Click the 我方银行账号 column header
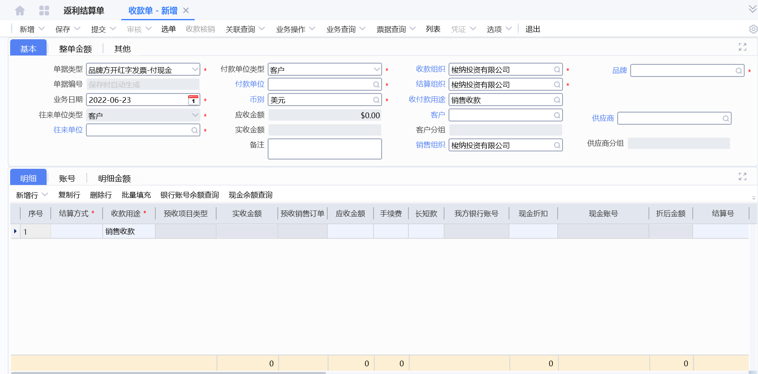This screenshot has width=758, height=374. (x=477, y=213)
